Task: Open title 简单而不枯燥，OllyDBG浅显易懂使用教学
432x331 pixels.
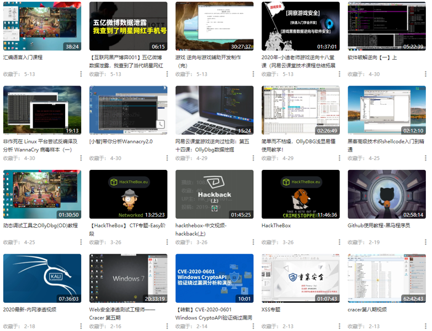Action: tap(298, 146)
